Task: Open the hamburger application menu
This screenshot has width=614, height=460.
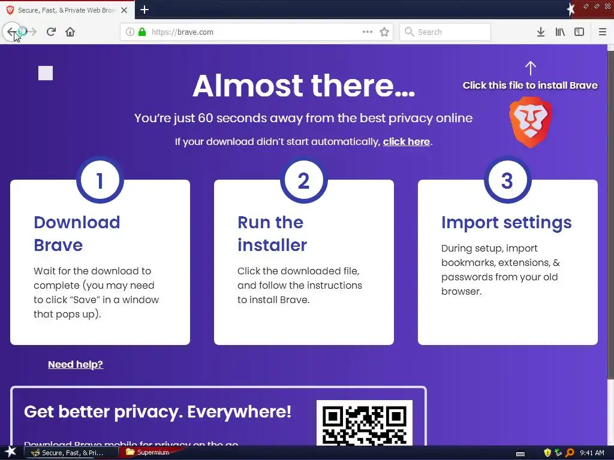Action: coord(603,32)
